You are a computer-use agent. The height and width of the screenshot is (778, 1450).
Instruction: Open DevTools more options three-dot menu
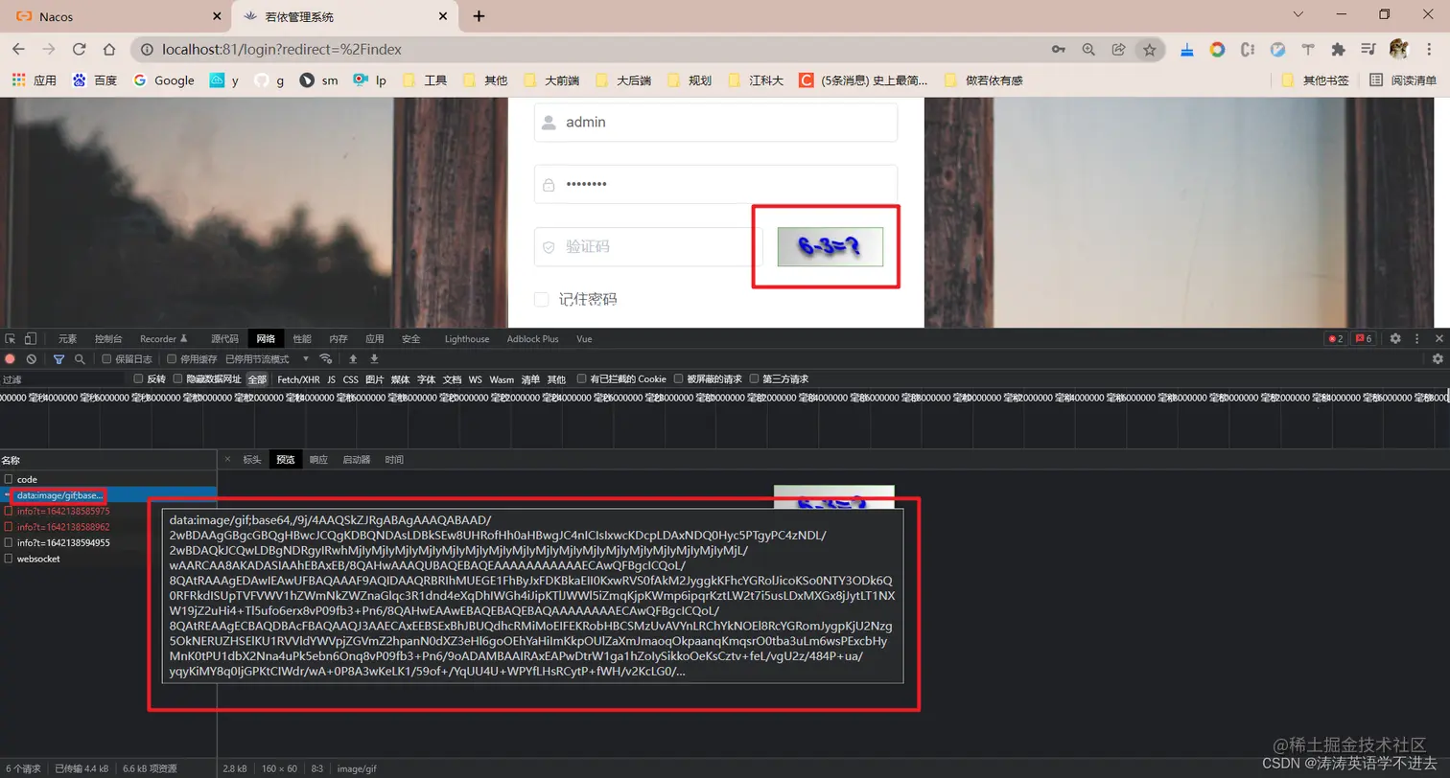point(1417,338)
